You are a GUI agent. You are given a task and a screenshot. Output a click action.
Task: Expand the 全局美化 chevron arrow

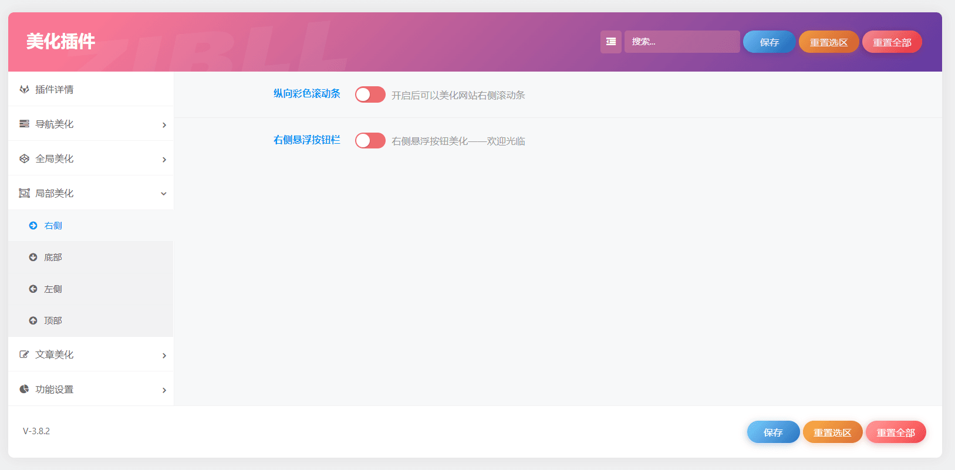pos(164,160)
